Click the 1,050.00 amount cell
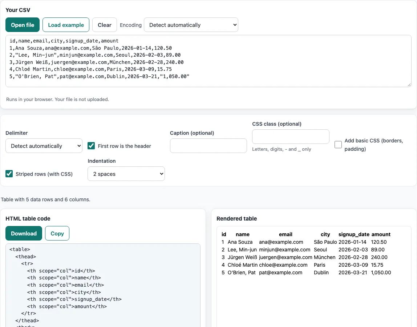 (381, 272)
